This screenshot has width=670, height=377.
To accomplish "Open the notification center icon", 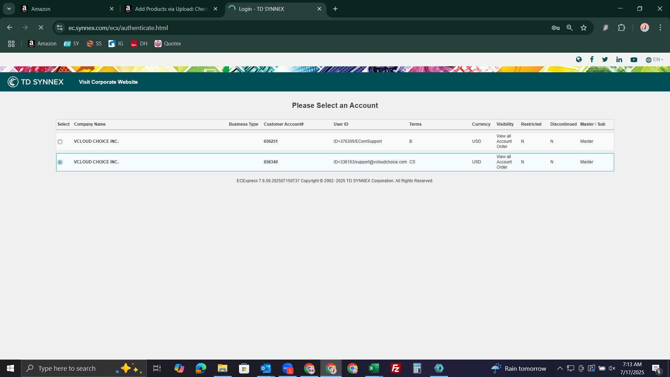I will click(x=656, y=369).
